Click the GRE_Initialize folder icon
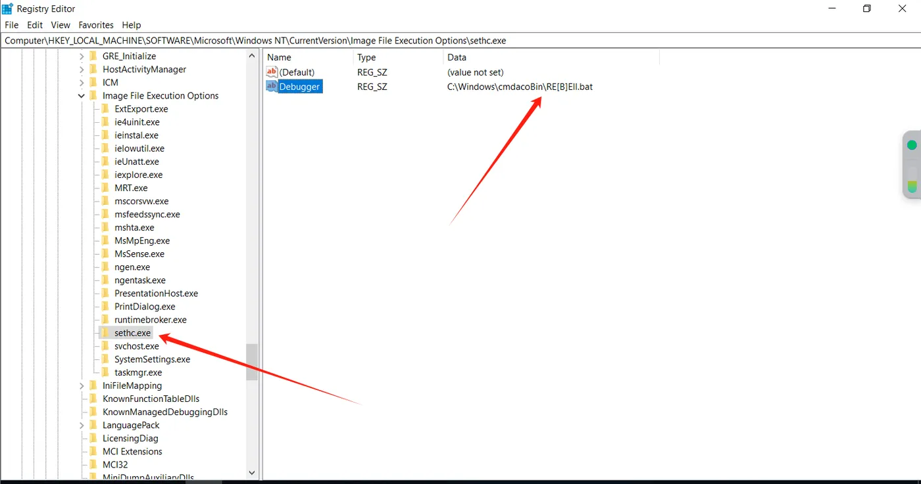921x484 pixels. pyautogui.click(x=93, y=56)
